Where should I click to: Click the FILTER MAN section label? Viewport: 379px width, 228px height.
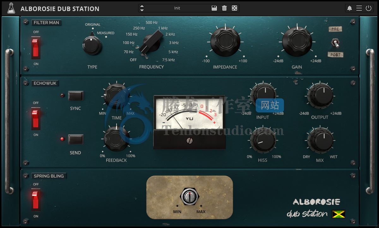pyautogui.click(x=46, y=23)
